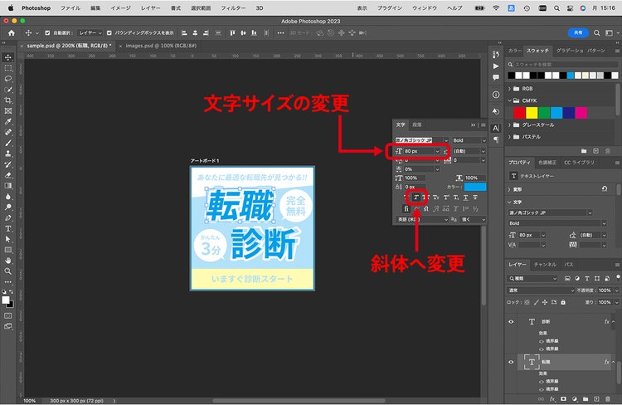Image resolution: width=622 pixels, height=405 pixels.
Task: Open the font size dropdown arrow in Character panel
Action: (x=437, y=151)
